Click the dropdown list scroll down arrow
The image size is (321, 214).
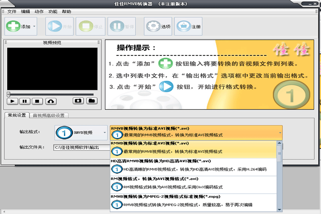pyautogui.click(x=279, y=209)
